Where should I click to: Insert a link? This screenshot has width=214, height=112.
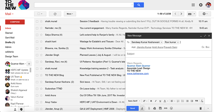point(165,108)
